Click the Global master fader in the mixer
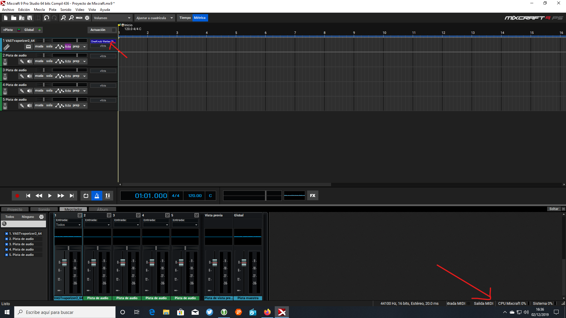566x318 pixels. [244, 263]
